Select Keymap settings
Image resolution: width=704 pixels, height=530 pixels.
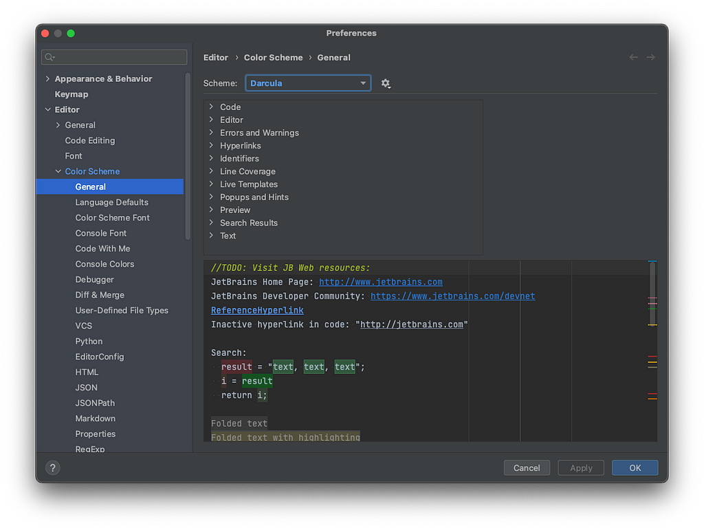tap(71, 94)
